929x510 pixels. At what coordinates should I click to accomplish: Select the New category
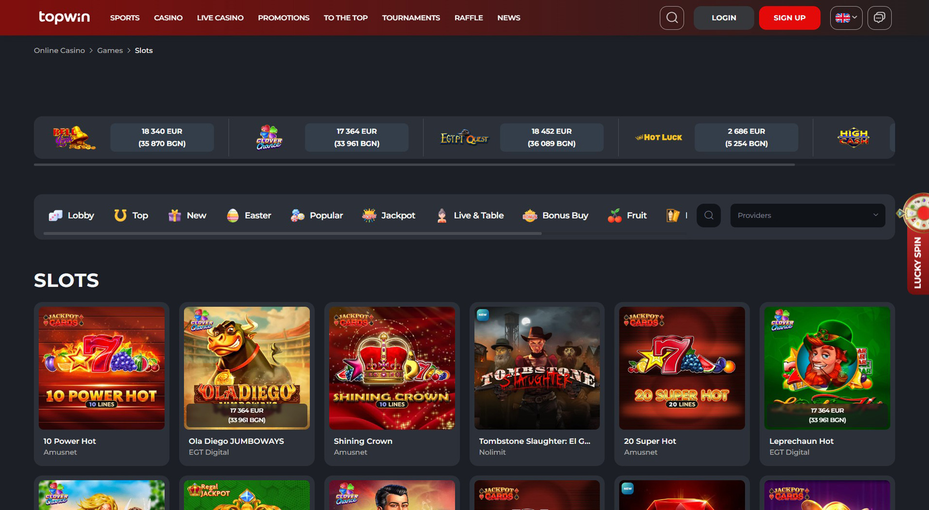click(187, 215)
